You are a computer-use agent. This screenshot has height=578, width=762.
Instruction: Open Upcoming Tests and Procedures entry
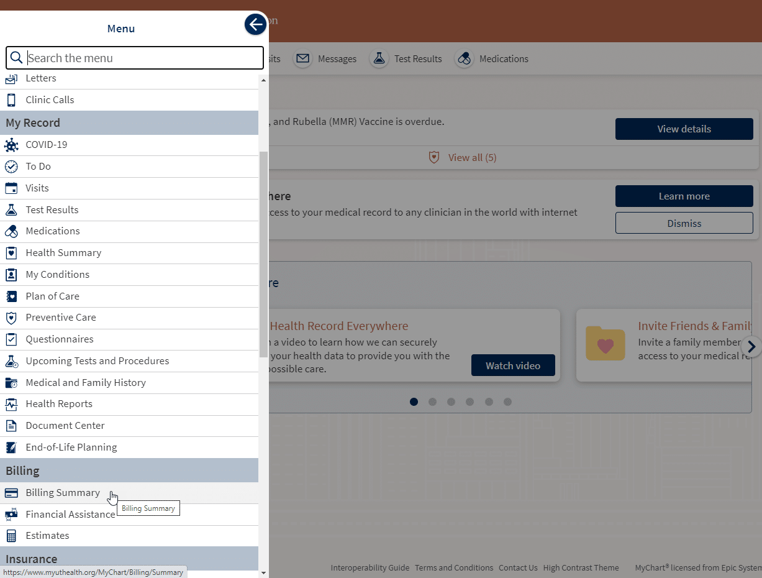click(x=97, y=361)
